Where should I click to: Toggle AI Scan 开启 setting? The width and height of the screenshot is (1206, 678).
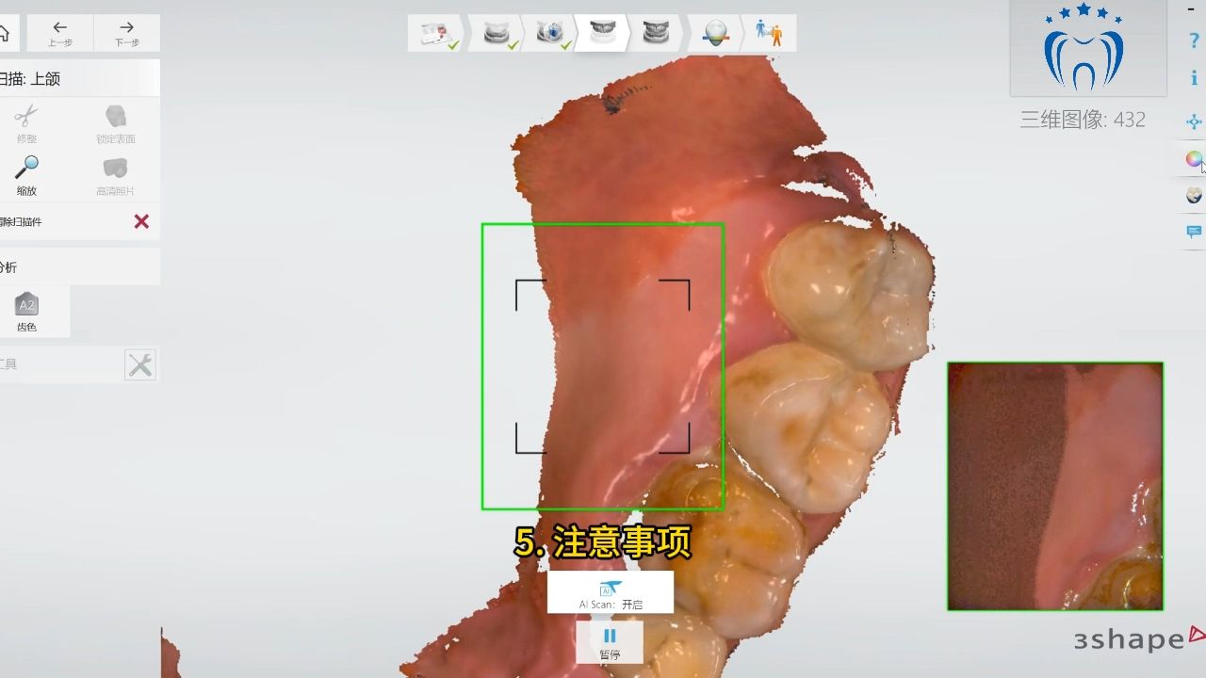pyautogui.click(x=611, y=592)
